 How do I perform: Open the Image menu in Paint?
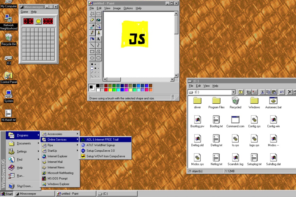[117, 8]
